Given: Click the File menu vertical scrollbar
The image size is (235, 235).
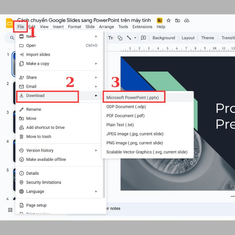Looking at the screenshot, I should (104, 115).
